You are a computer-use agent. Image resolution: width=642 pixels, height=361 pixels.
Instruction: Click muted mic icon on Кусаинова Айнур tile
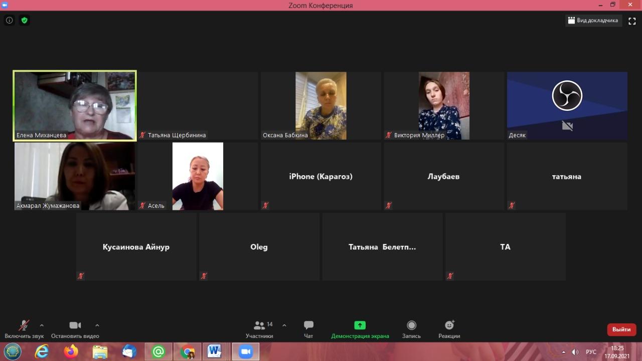(81, 276)
